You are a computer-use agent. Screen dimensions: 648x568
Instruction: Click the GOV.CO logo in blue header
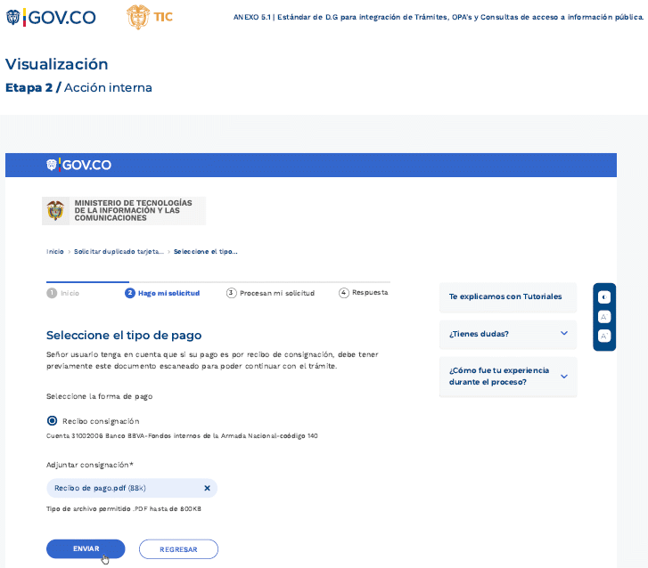(x=79, y=165)
